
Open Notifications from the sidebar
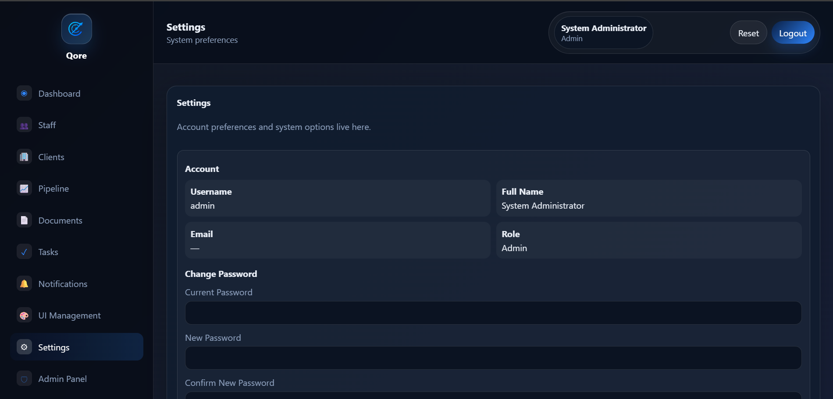(77, 283)
